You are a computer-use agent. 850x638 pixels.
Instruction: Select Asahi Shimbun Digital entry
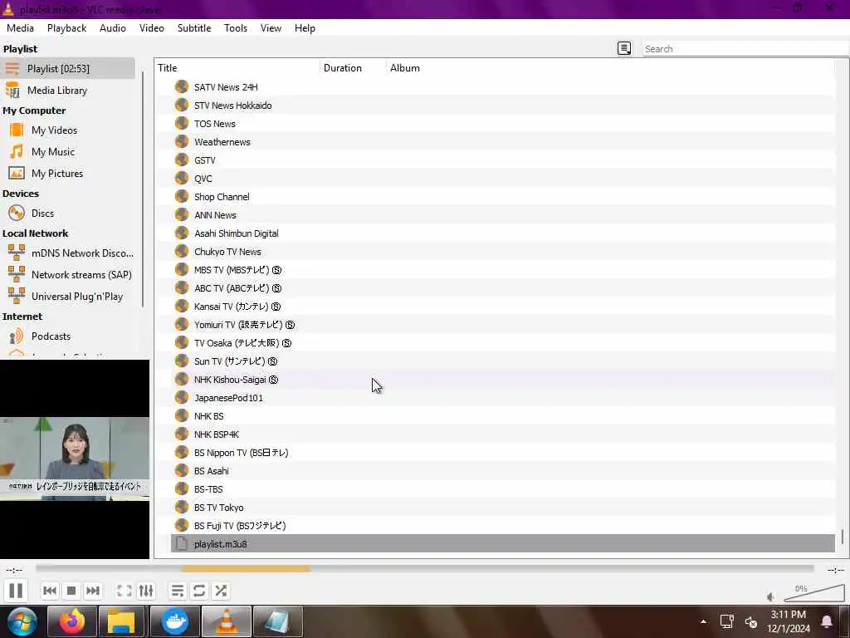502,233
